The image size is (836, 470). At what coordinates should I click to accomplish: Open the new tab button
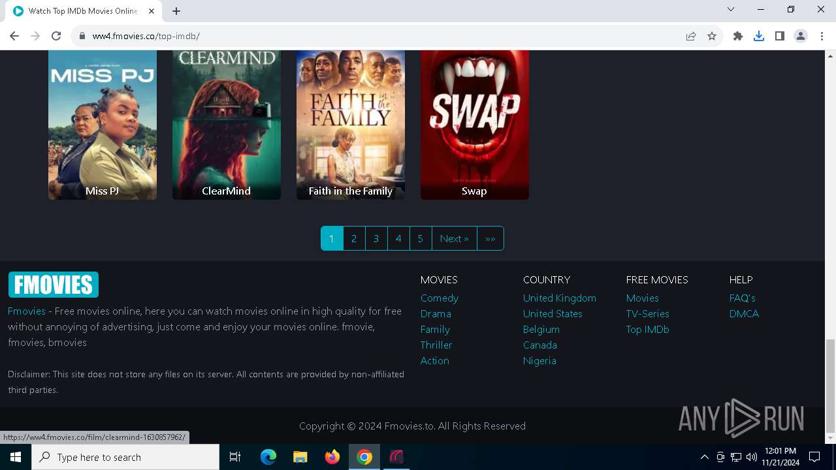[x=176, y=10]
